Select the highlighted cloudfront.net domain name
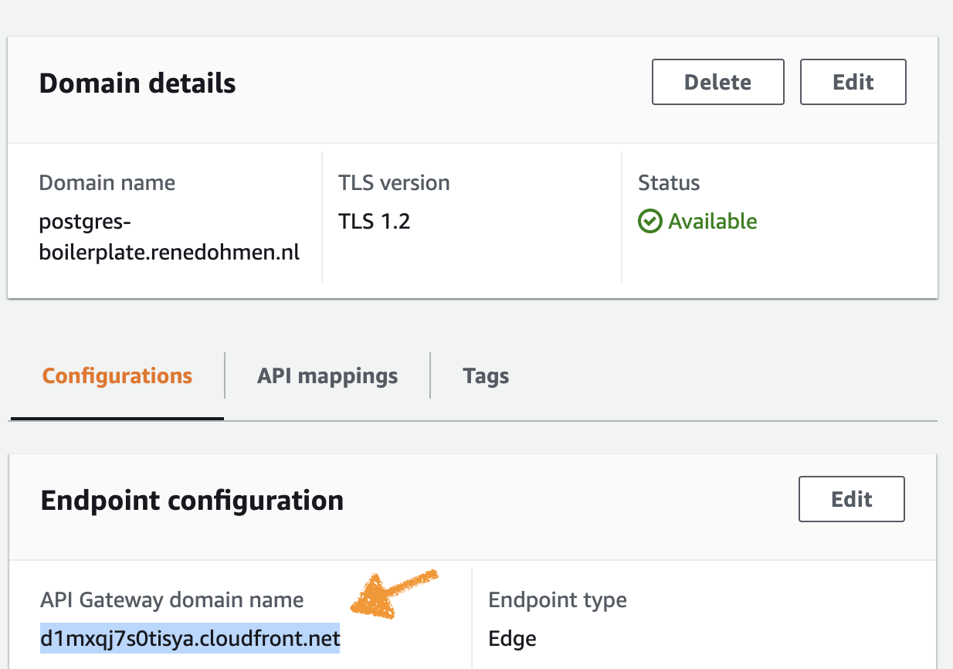The width and height of the screenshot is (953, 669). click(190, 639)
